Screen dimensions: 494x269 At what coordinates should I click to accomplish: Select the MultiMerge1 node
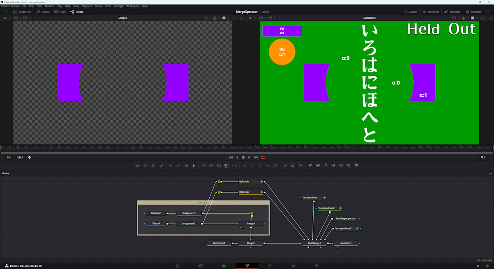pyautogui.click(x=314, y=243)
